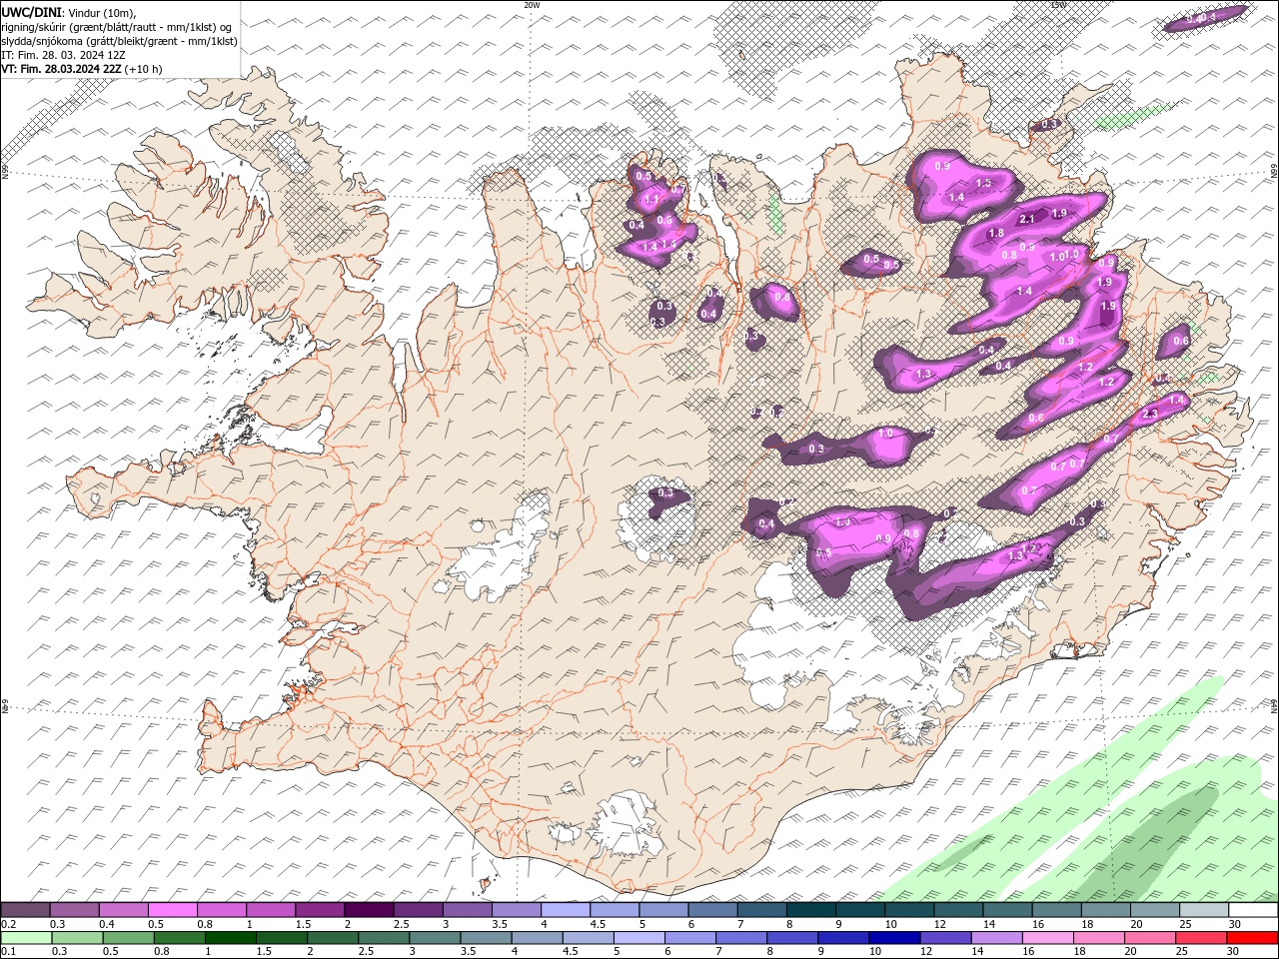
Task: Select the bright pink 0.5 snow legend swatch
Action: coord(172,910)
